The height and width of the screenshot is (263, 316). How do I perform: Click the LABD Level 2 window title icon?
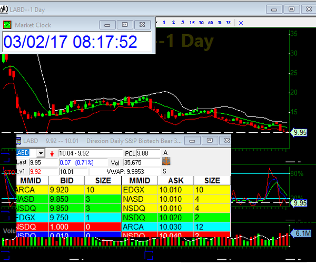[19, 141]
